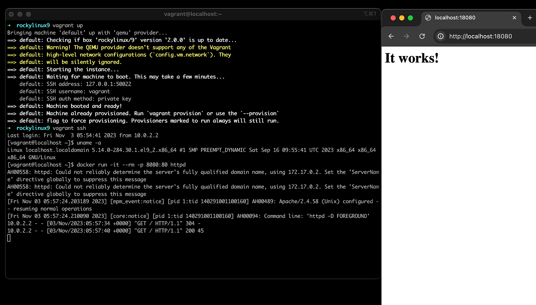Click the green minimize traffic light on terminal
The image size is (536, 305).
point(28,14)
